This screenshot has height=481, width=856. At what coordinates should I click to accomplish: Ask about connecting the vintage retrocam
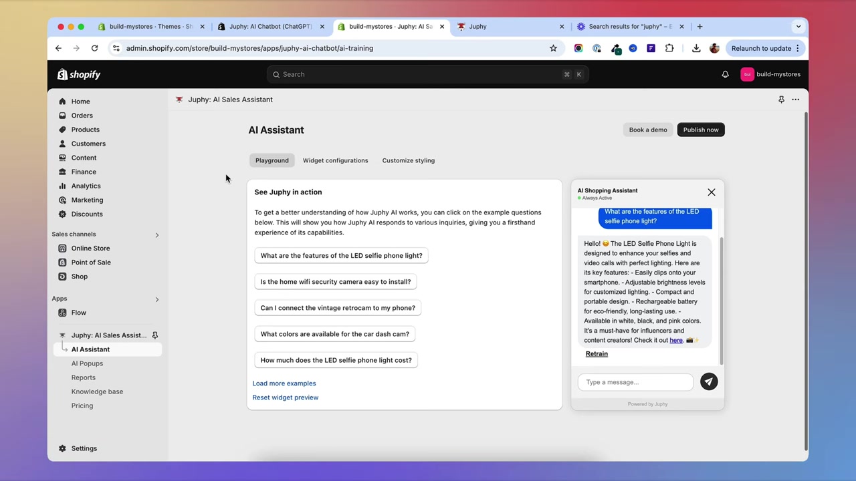pyautogui.click(x=338, y=308)
